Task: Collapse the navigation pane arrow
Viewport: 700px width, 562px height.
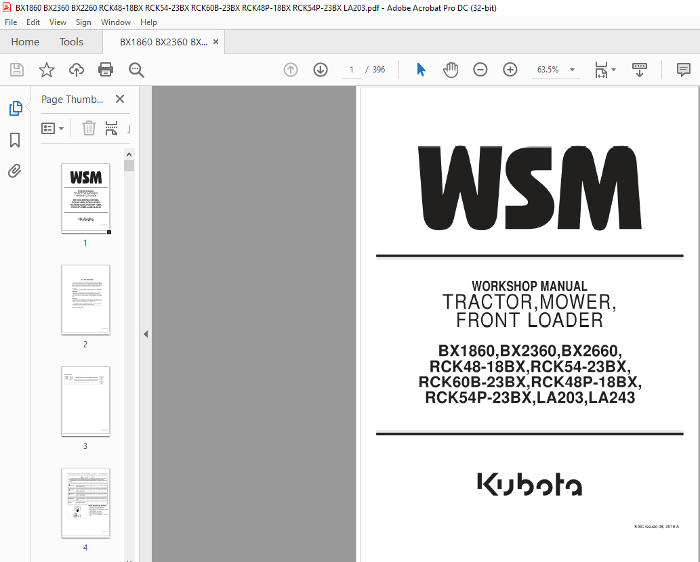Action: pyautogui.click(x=146, y=334)
